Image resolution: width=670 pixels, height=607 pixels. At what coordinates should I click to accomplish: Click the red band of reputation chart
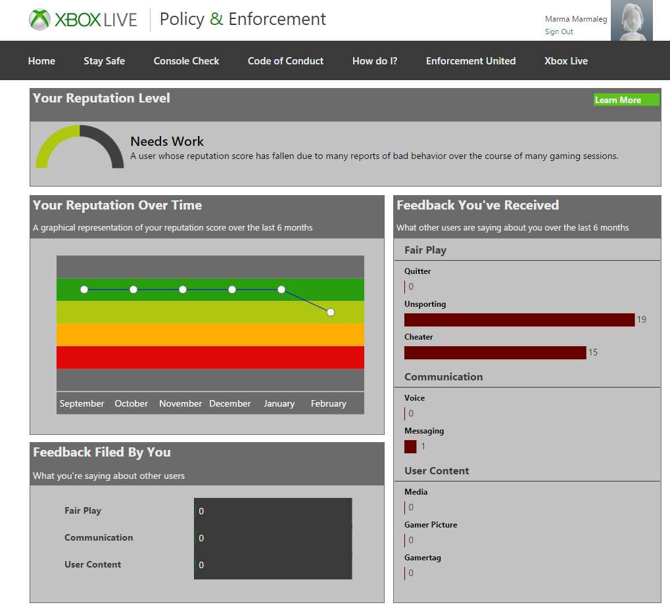click(210, 357)
